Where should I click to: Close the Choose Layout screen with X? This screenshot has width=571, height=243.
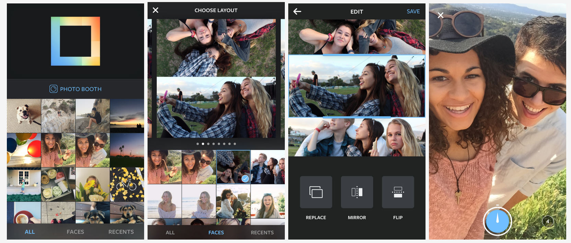point(155,10)
